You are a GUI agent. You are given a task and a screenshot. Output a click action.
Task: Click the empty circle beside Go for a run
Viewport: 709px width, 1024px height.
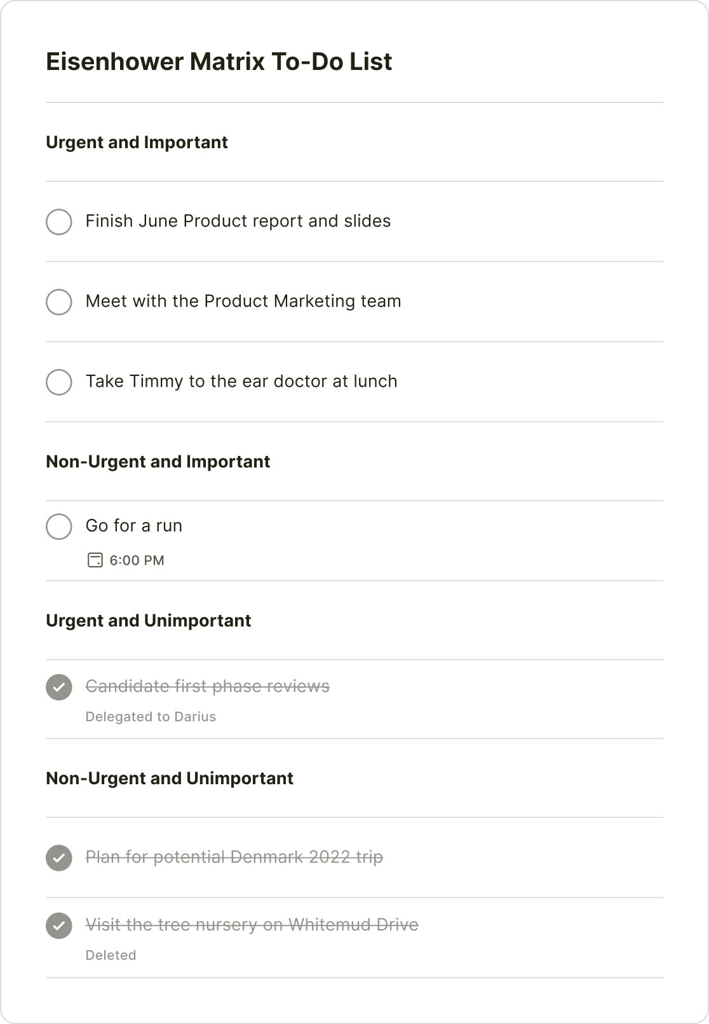(58, 527)
